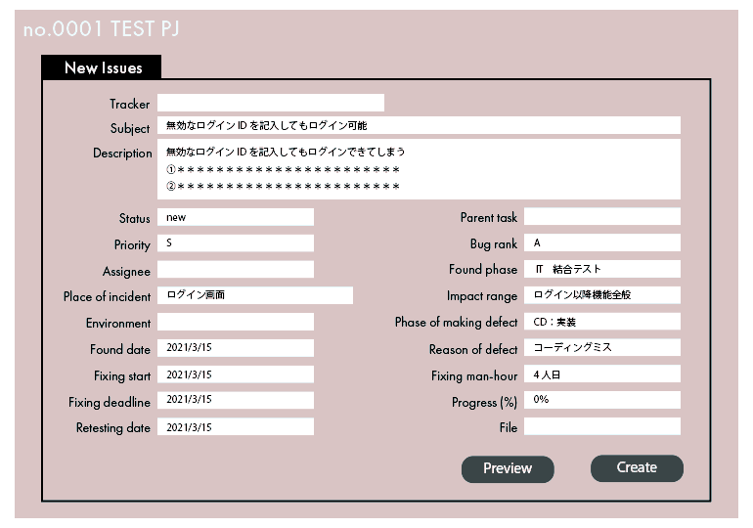Click the Preview button
753x528 pixels.
508,469
